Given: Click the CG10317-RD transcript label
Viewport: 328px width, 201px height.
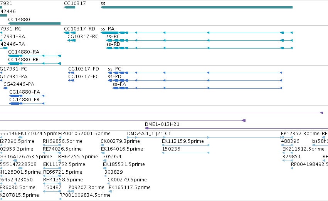Looking at the screenshot, I should [79, 28].
